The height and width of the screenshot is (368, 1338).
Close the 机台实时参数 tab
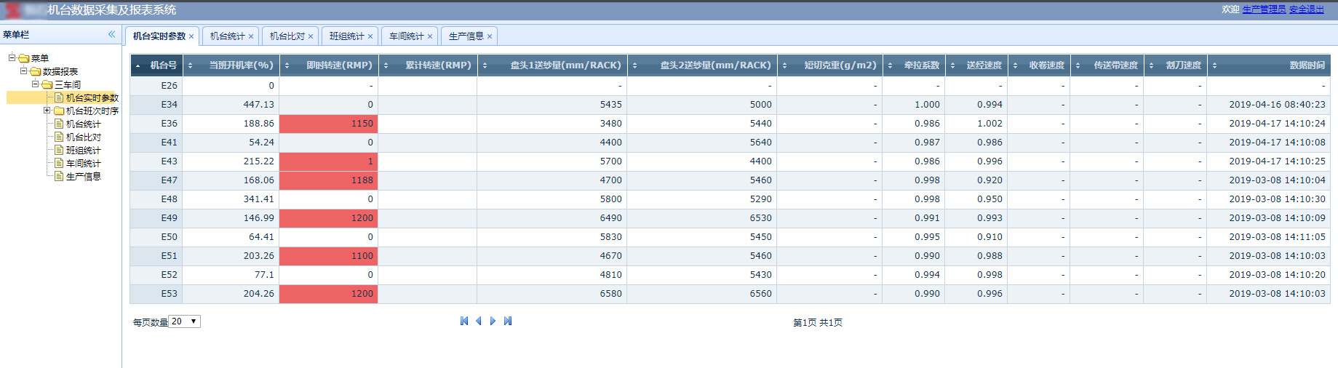tap(191, 36)
